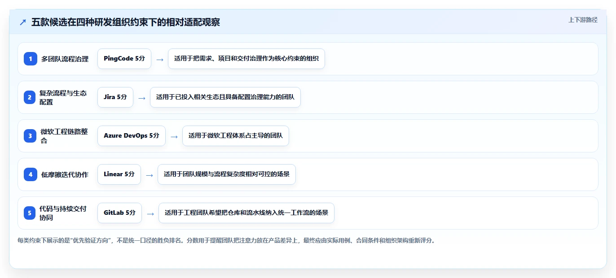This screenshot has width=616, height=278.
Task: Click the Jira 5分 chip
Action: coord(115,97)
